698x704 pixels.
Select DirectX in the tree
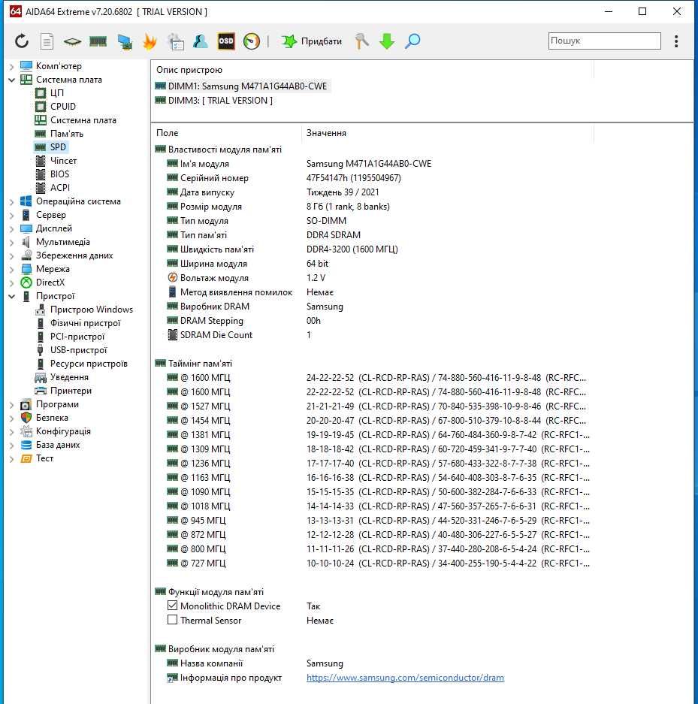[50, 282]
